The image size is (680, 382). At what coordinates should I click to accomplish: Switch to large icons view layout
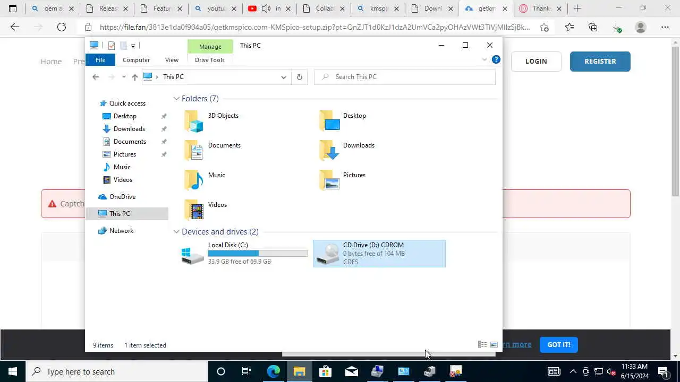494,345
